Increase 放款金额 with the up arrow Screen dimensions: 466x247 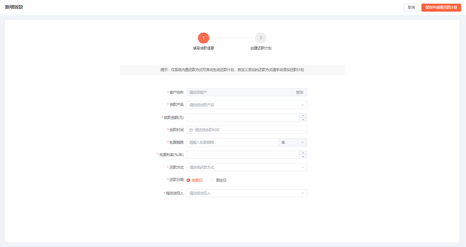pos(303,116)
